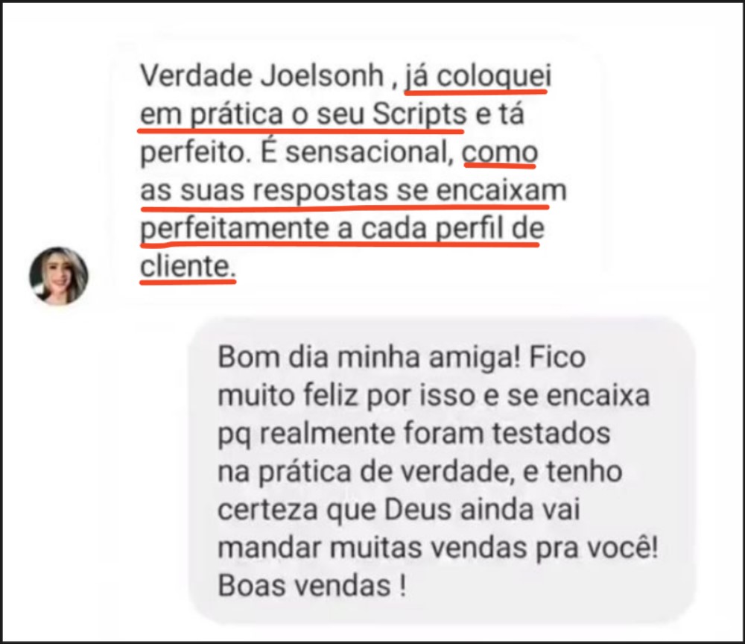Click the line 'na prática de verdade, e tenho'
Viewport: 745px width, 644px height.
pyautogui.click(x=419, y=472)
